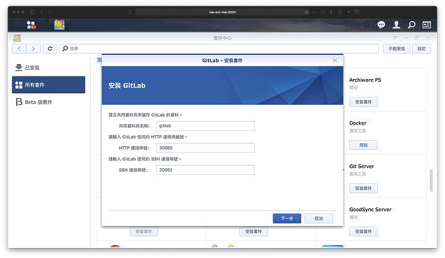Open a new Safari tab with plus
This screenshot has height=258, width=445.
pyautogui.click(x=348, y=12)
